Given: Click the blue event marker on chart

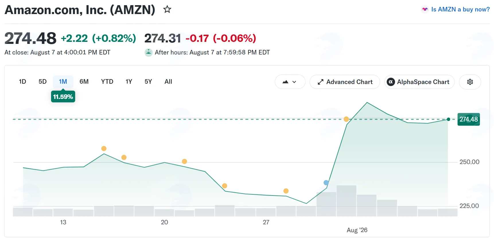Looking at the screenshot, I should 326,183.
